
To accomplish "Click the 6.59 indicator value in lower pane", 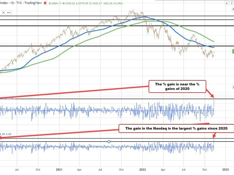I will coord(3,134).
